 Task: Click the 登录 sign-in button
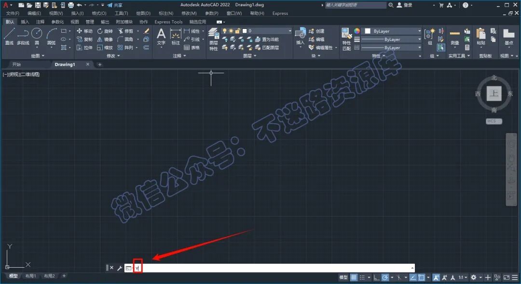coord(405,5)
